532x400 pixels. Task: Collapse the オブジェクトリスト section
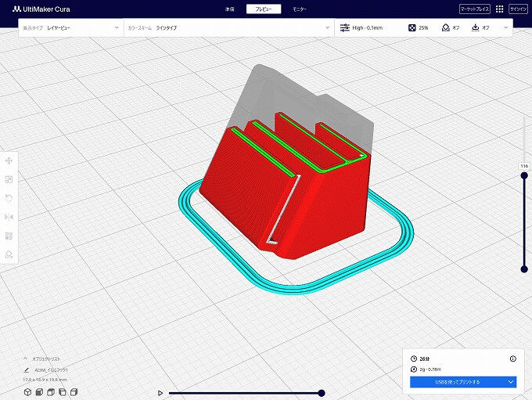[24, 359]
